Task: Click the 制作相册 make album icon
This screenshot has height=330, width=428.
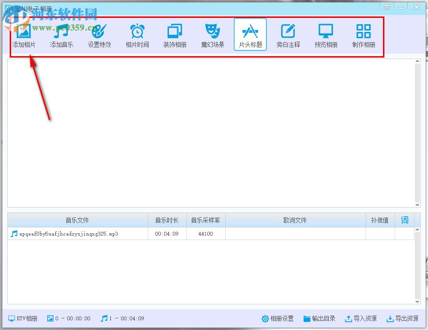Action: click(364, 35)
